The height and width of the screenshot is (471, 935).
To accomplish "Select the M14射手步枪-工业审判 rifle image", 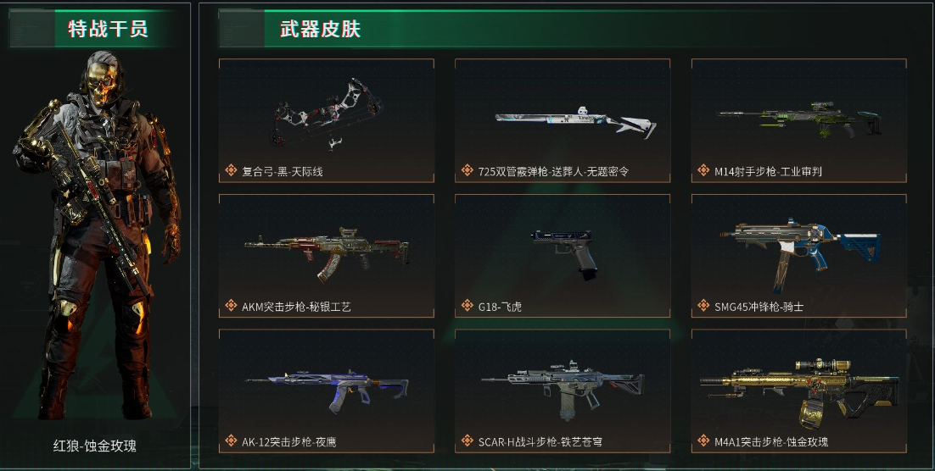I will pyautogui.click(x=799, y=119).
